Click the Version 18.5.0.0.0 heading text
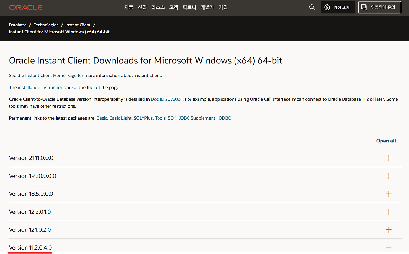 [31, 194]
